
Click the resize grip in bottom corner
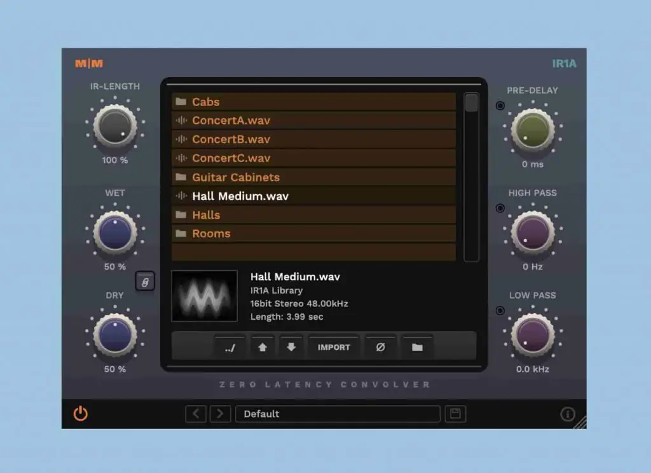pos(580,422)
